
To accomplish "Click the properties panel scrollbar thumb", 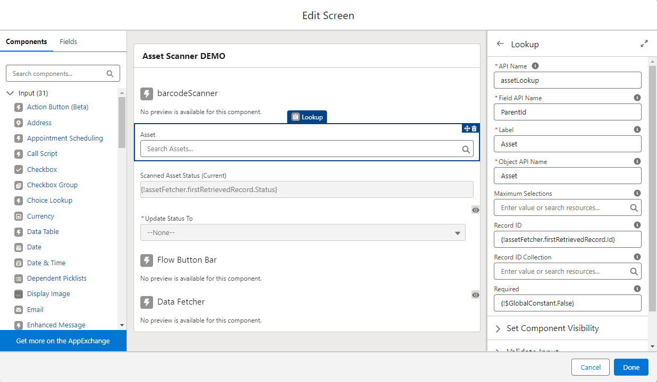I will click(x=652, y=188).
